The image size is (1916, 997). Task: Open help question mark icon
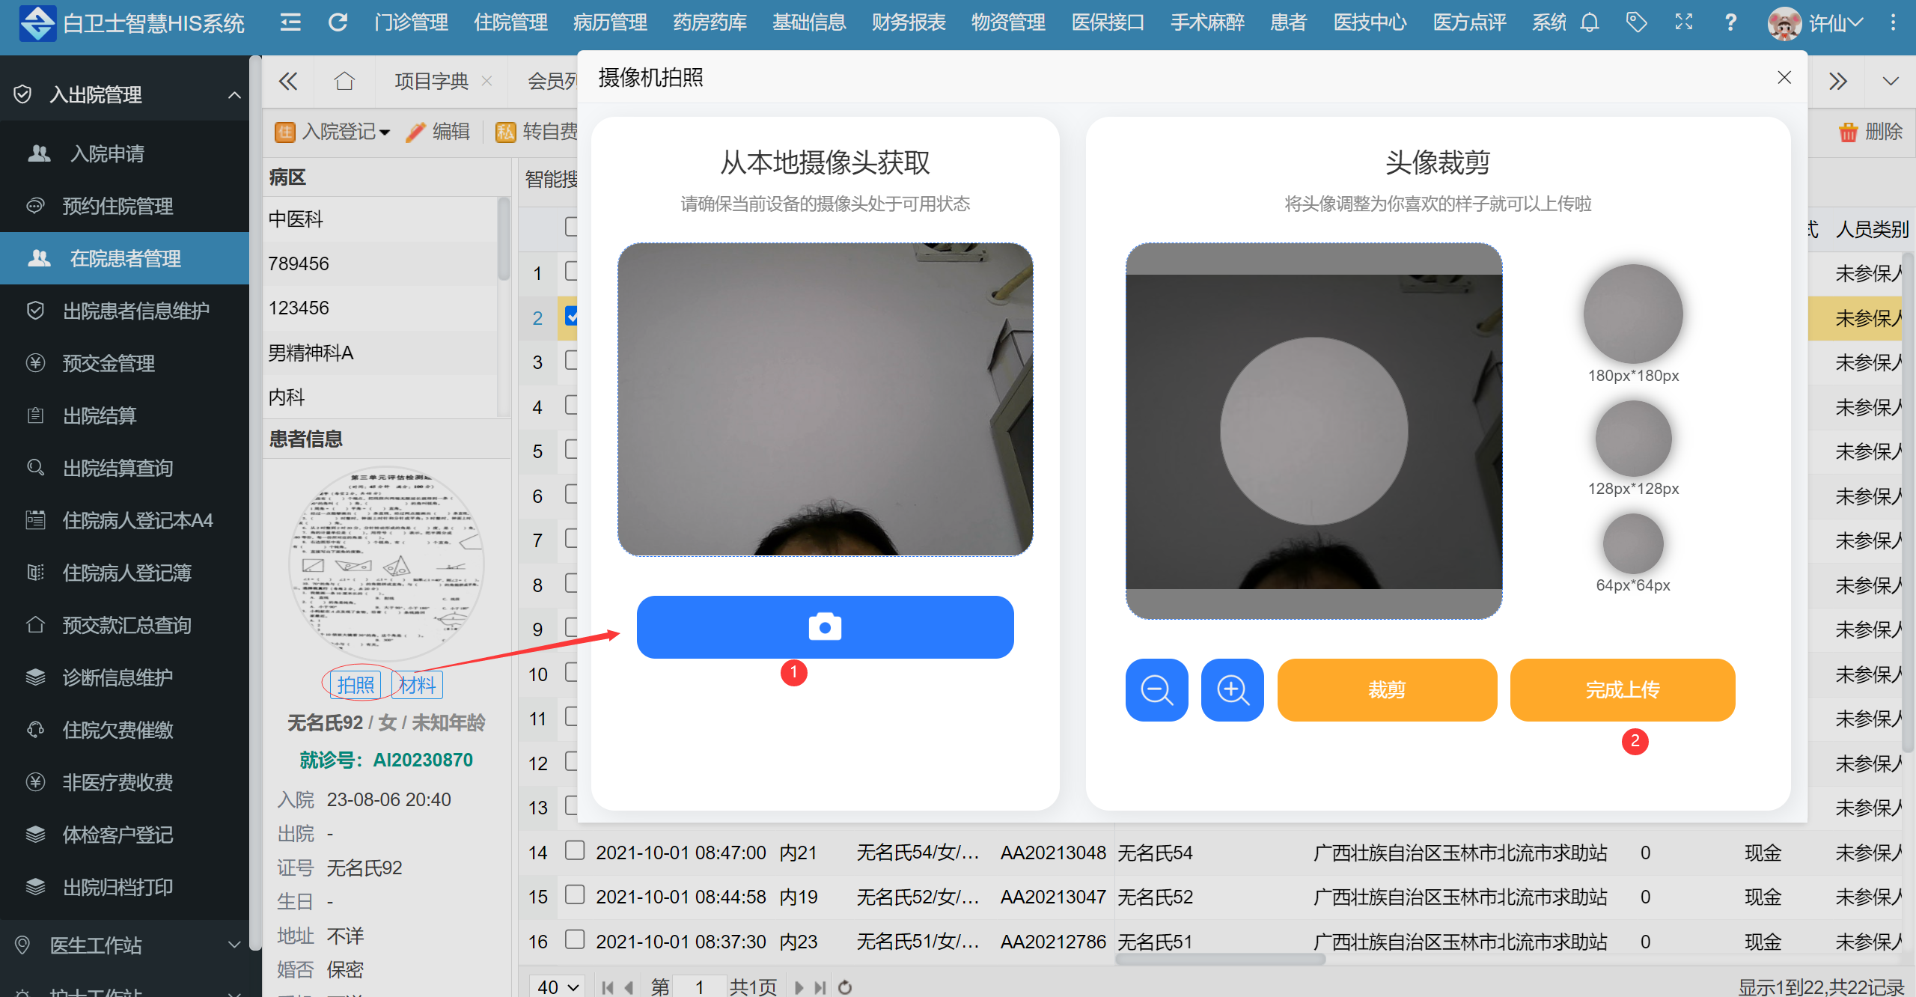pos(1730,22)
